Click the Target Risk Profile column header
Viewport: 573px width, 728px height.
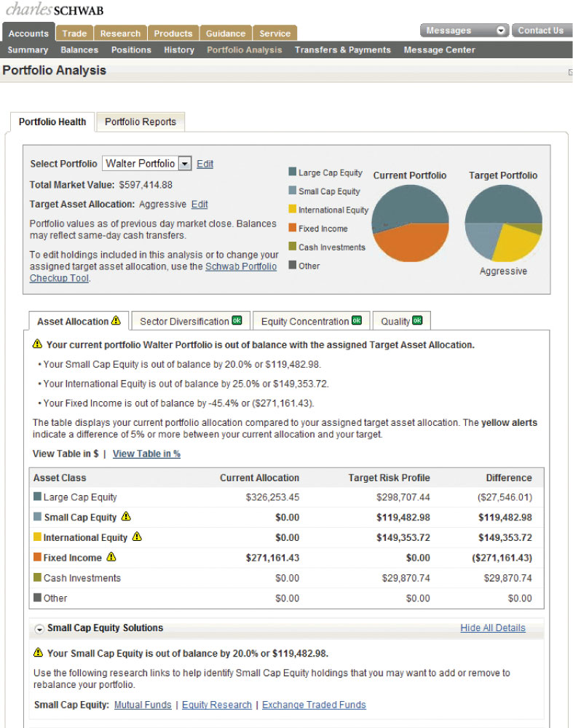[x=389, y=478]
